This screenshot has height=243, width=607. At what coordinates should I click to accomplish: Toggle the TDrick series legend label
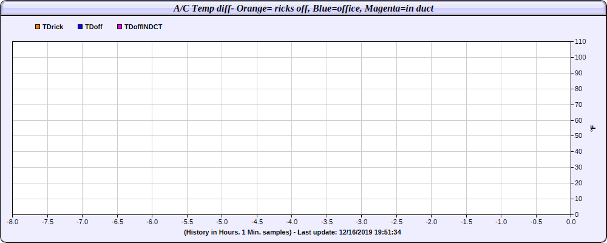click(53, 27)
